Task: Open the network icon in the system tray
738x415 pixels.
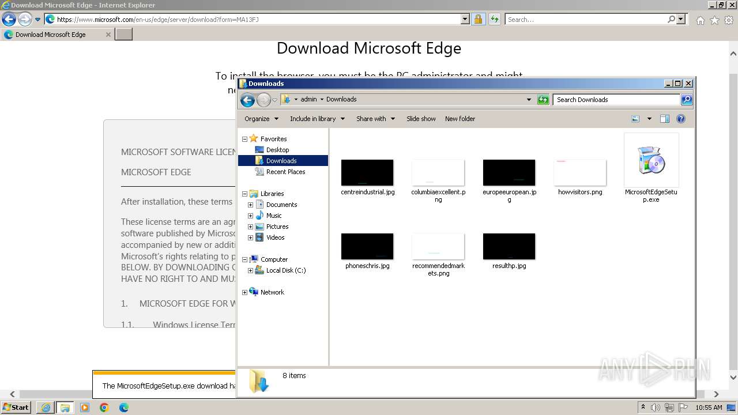Action: pyautogui.click(x=669, y=408)
